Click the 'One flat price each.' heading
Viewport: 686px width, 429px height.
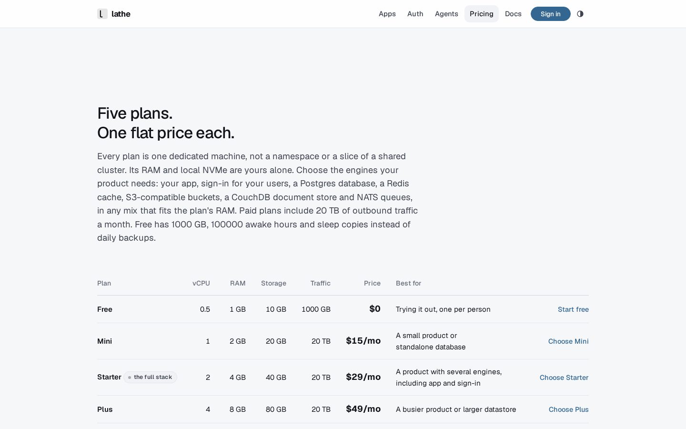click(x=166, y=133)
